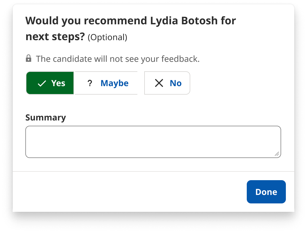307x233 pixels.
Task: Click the "candidate will not see your feedback" notice
Action: click(118, 59)
